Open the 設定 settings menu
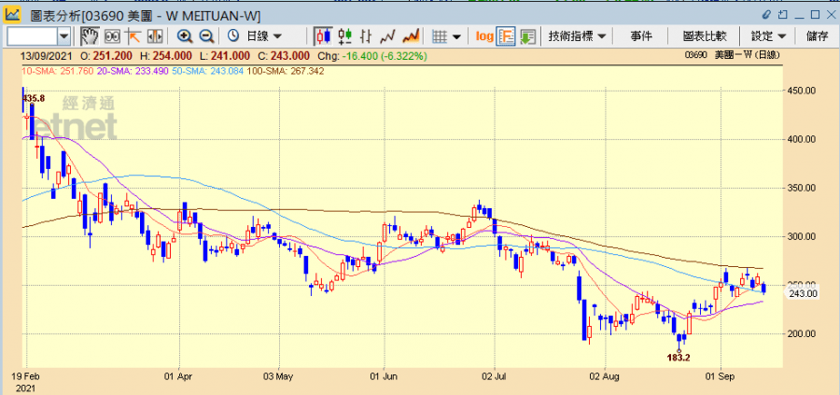Viewport: 840px width, 395px height. pyautogui.click(x=769, y=36)
